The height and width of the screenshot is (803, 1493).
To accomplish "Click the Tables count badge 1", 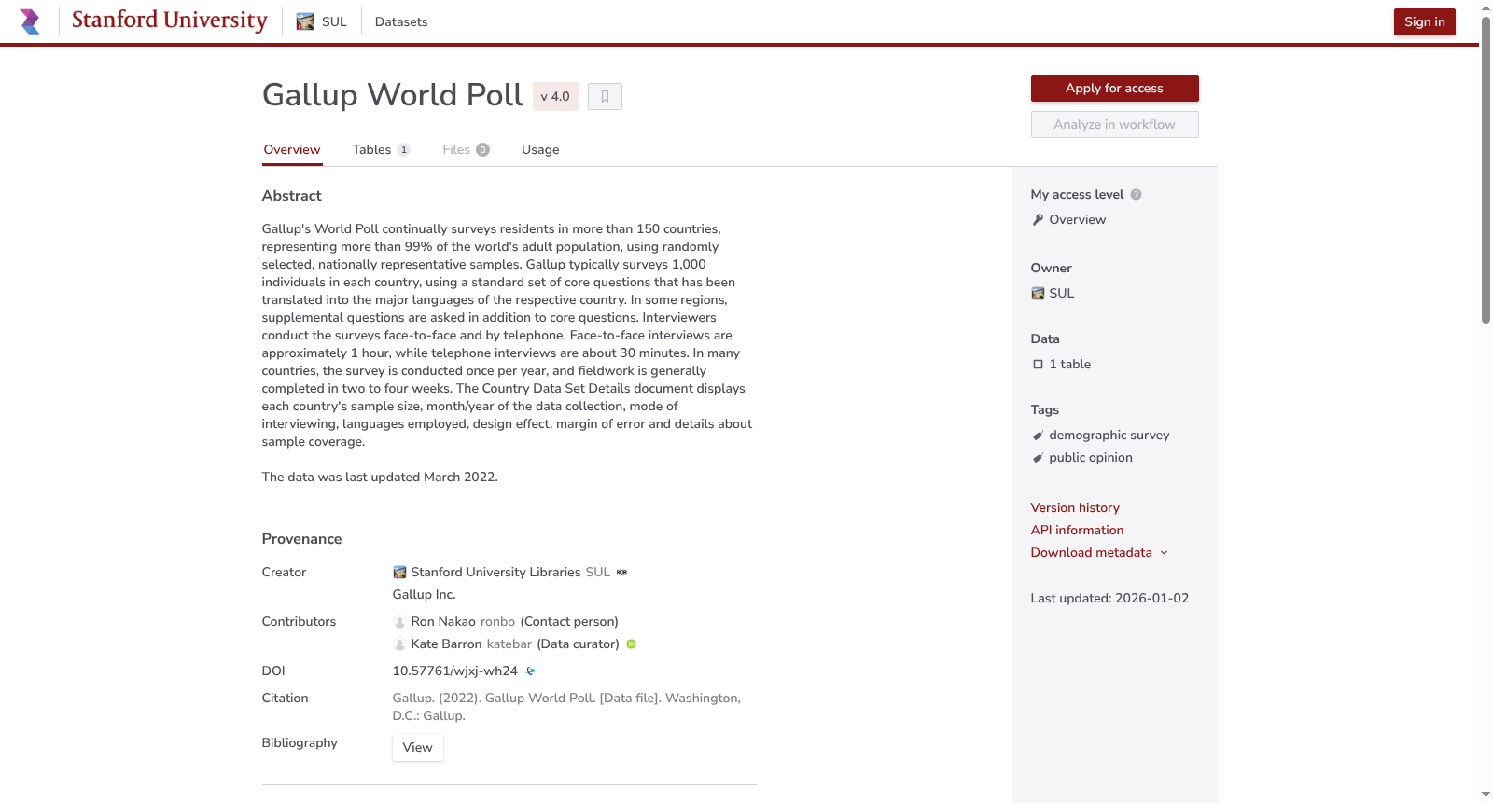I will tap(403, 150).
